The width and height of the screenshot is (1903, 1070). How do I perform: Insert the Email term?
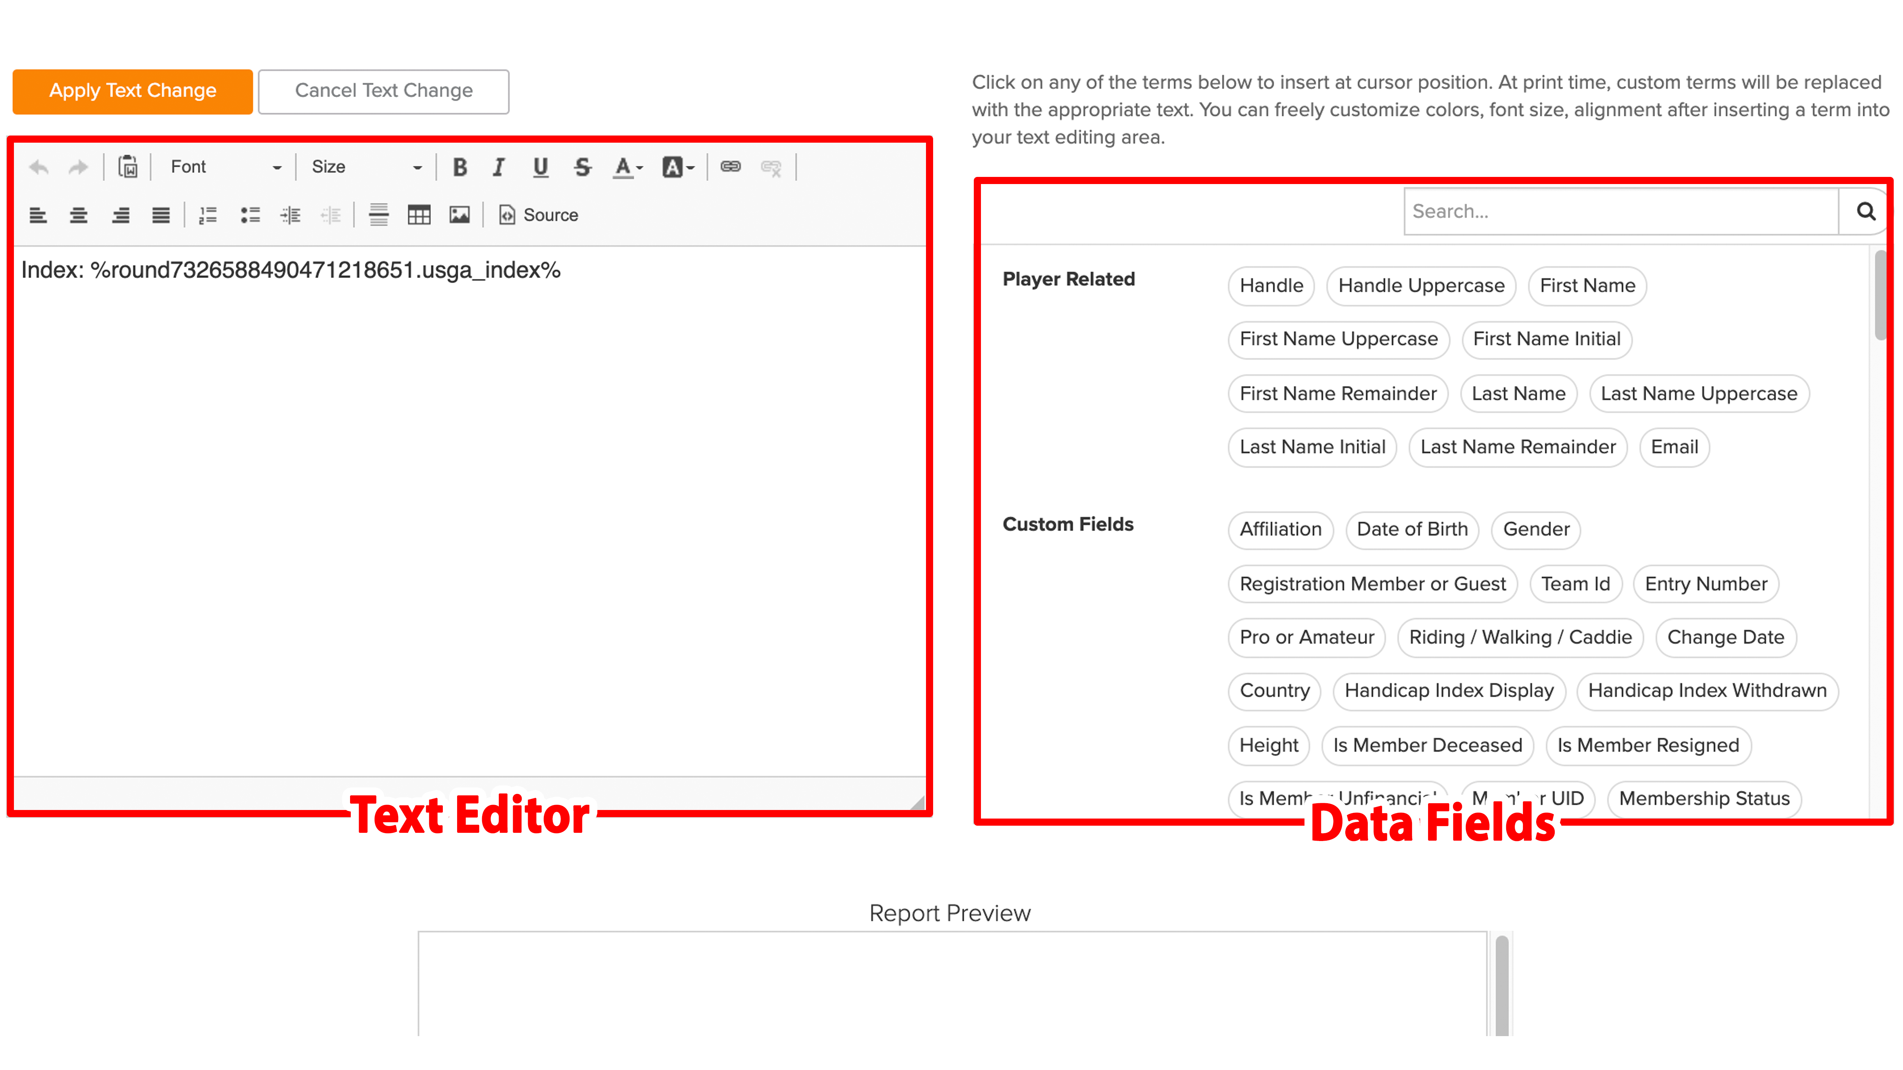(1675, 447)
